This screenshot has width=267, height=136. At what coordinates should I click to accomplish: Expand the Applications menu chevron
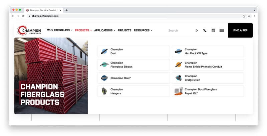pos(114,30)
